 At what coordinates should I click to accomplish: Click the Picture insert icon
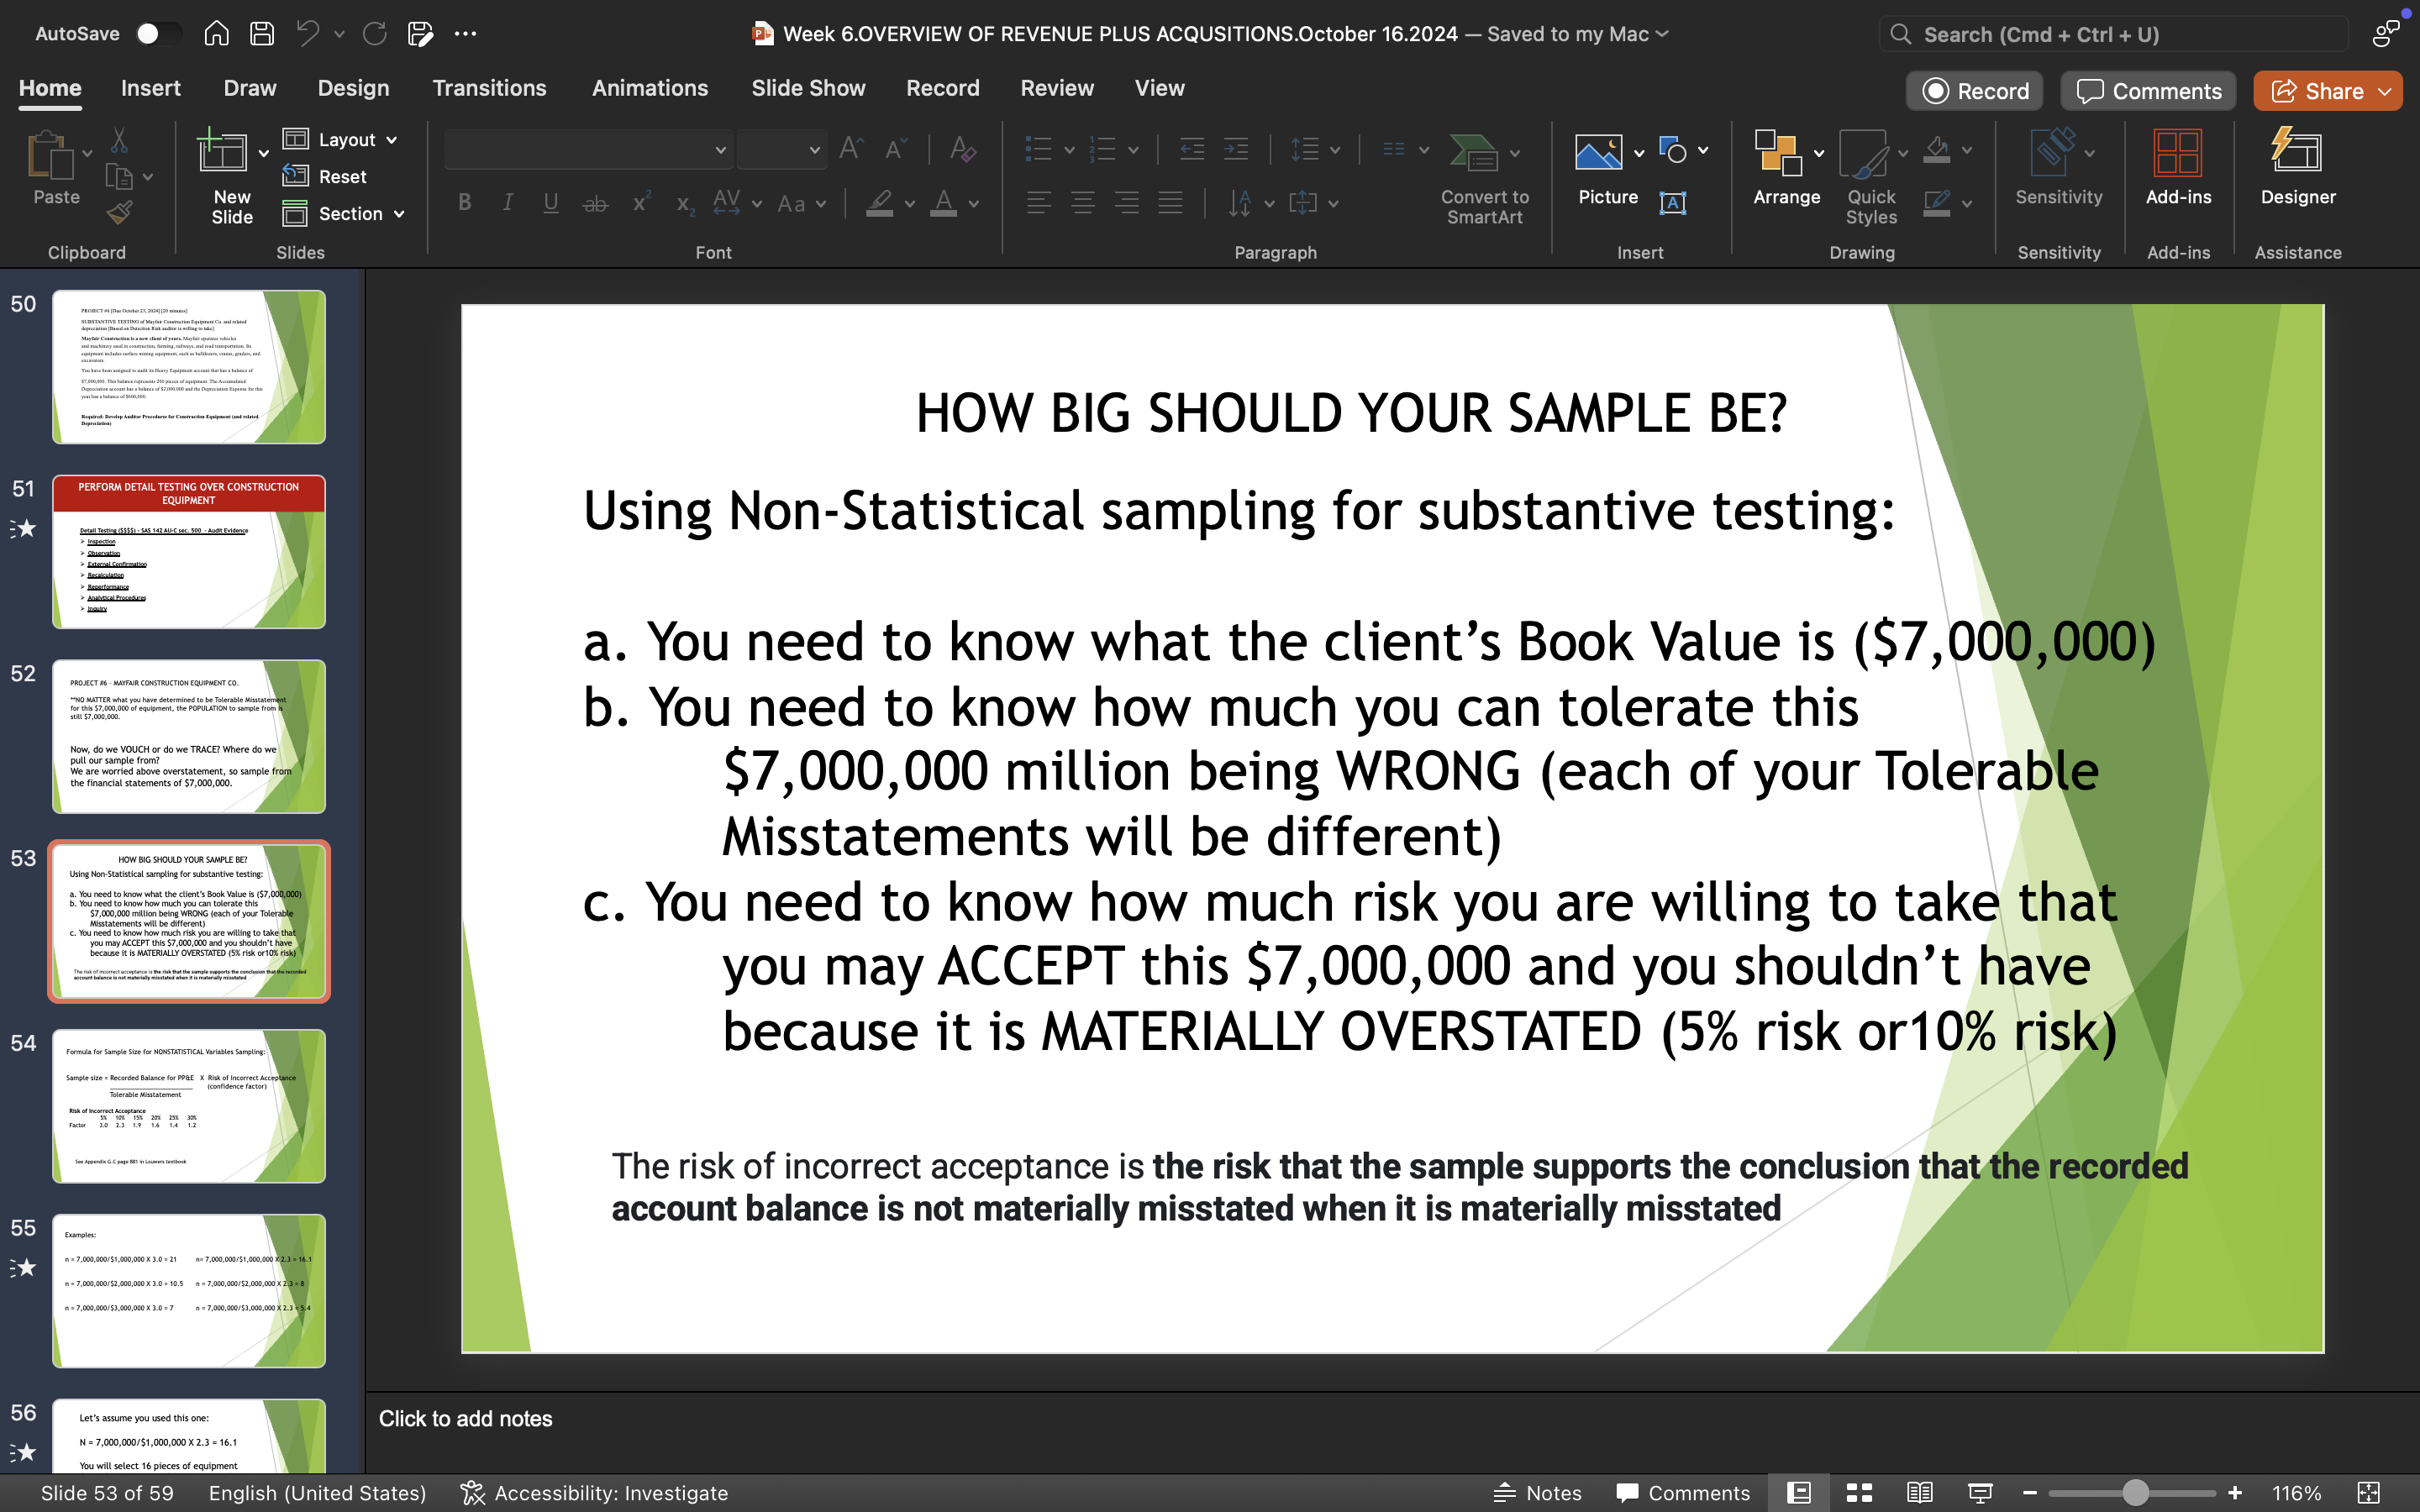click(x=1598, y=153)
